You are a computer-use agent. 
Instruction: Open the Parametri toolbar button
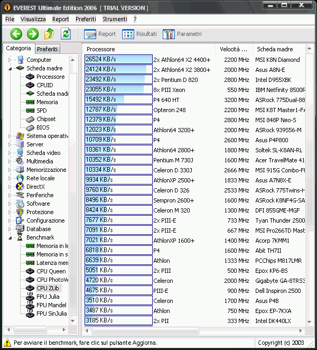182,34
